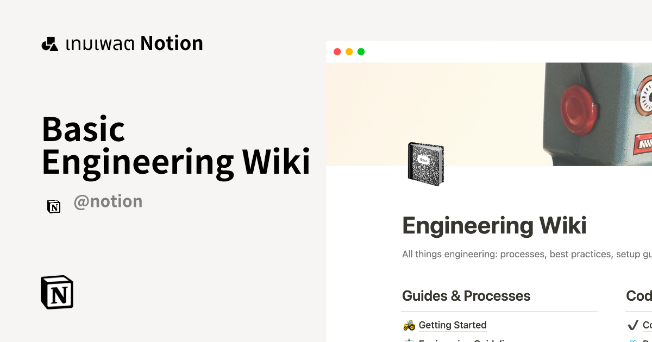Click the tractor emoji next to Getting Started
The image size is (652, 342).
[409, 325]
